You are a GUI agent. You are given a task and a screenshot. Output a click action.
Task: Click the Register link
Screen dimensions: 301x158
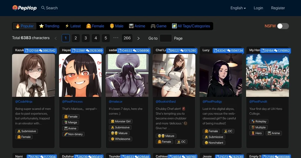coord(278,8)
